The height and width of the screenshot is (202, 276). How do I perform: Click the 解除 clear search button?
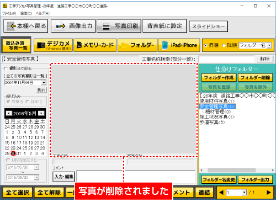(265, 59)
